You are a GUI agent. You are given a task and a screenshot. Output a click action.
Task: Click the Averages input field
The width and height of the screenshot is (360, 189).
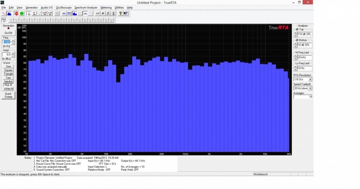tap(303, 97)
